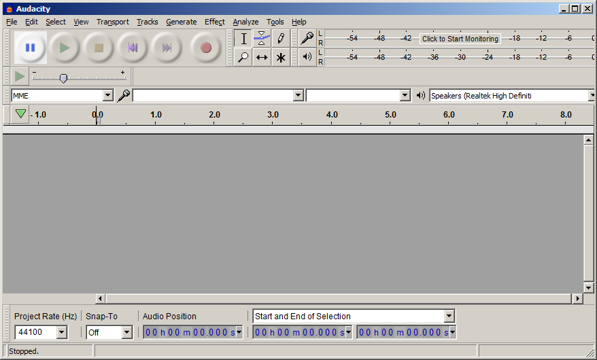
Task: Click the playback level meter scale
Action: (x=459, y=58)
